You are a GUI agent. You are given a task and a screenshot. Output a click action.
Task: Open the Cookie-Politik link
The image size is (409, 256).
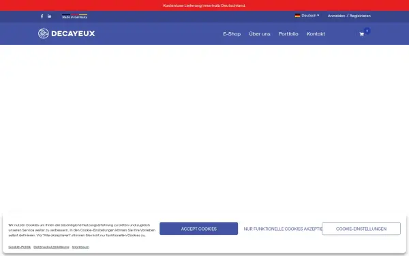tap(19, 247)
